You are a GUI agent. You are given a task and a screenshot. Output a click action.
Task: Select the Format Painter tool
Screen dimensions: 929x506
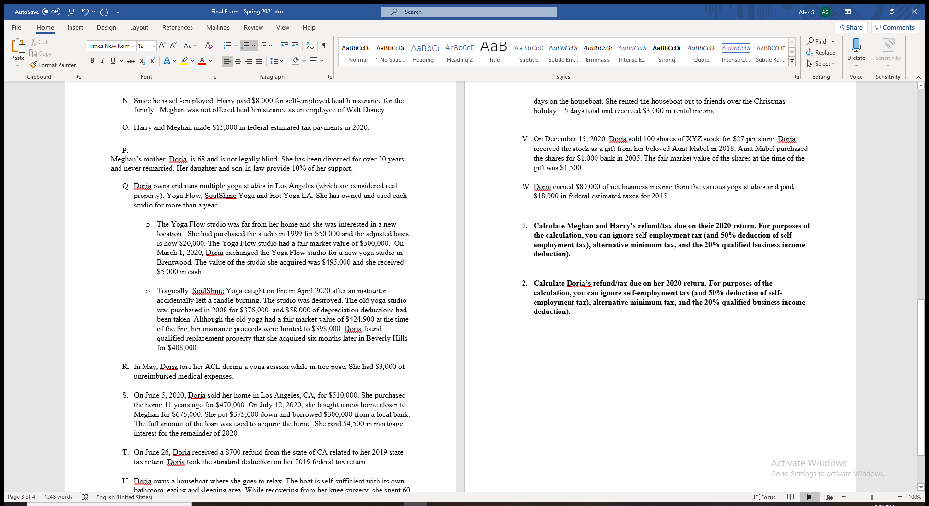(53, 65)
